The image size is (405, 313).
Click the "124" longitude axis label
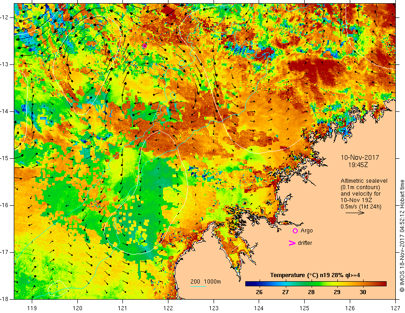point(259,308)
